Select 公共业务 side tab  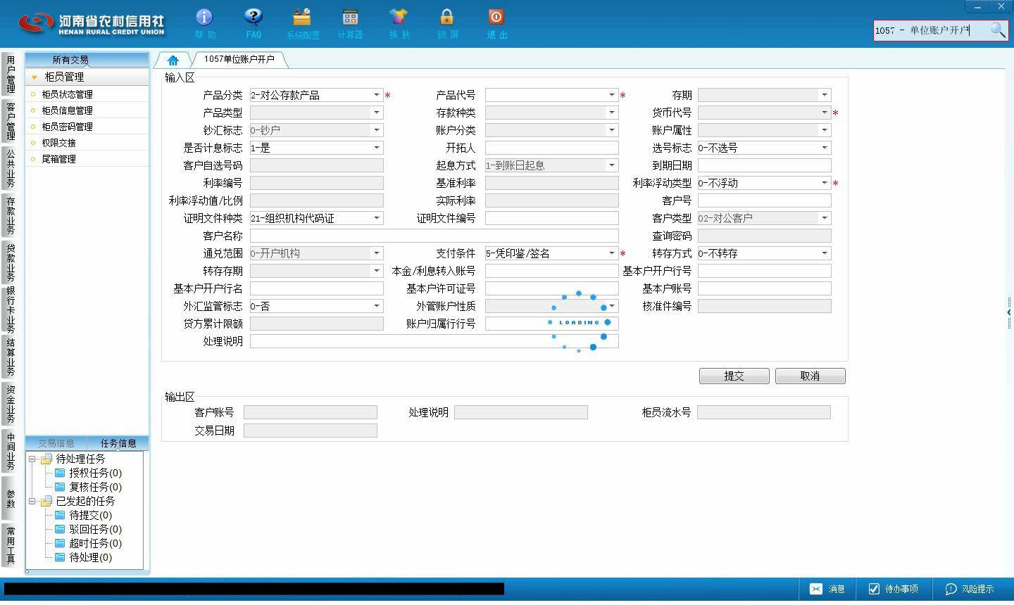pyautogui.click(x=11, y=168)
